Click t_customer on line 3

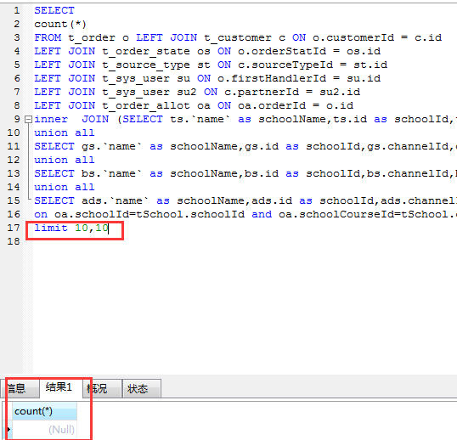click(x=238, y=38)
